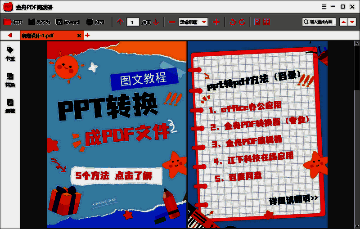Find next result with down triangle button
Screen dimensions: 360x229
352,22
